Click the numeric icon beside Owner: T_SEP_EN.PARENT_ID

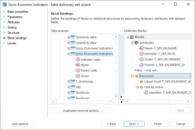[x=141, y=65]
